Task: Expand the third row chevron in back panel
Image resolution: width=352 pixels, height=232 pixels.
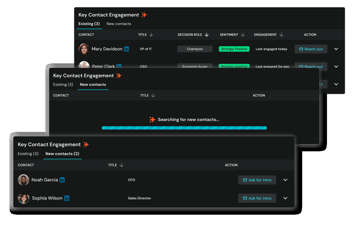Action: (336, 84)
